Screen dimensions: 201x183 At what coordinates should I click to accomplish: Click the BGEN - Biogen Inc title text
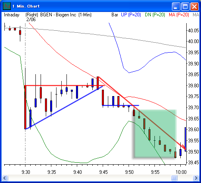58,15
